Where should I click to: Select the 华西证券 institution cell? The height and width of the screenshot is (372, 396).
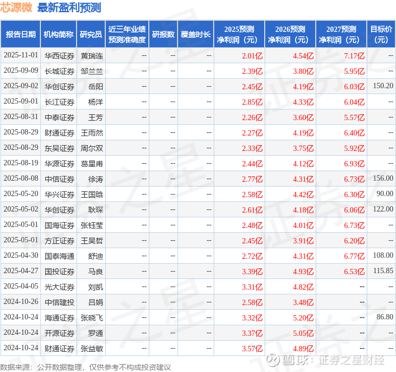click(x=60, y=56)
